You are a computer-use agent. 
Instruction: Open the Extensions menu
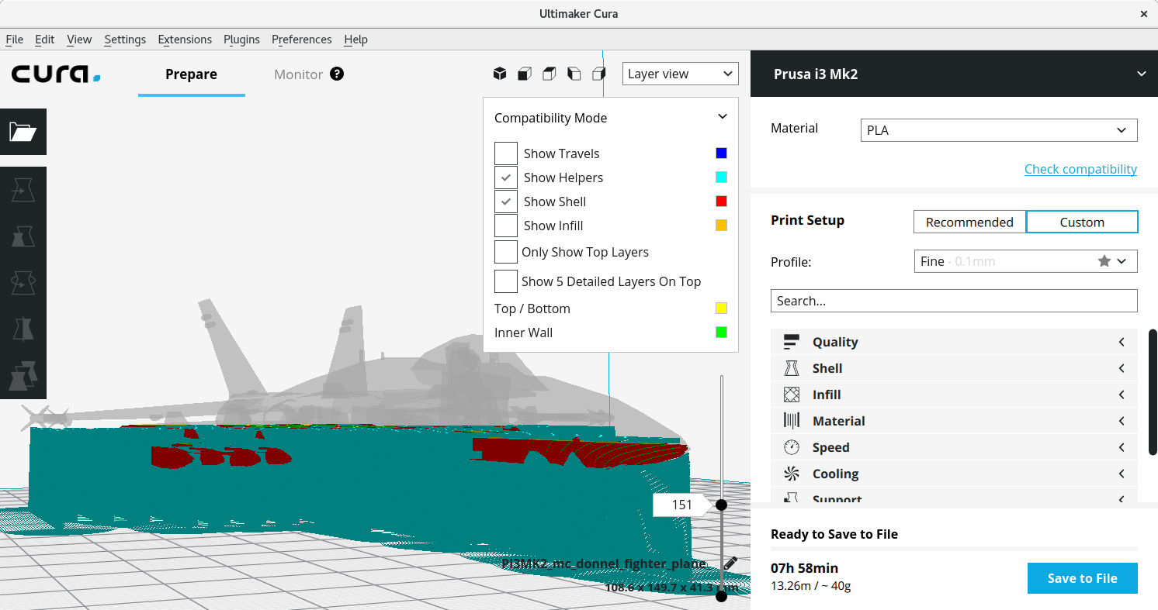tap(185, 40)
